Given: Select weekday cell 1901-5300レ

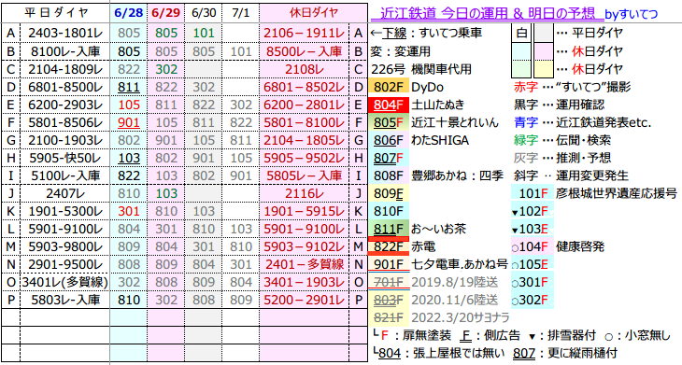Looking at the screenshot, I should pos(64,211).
